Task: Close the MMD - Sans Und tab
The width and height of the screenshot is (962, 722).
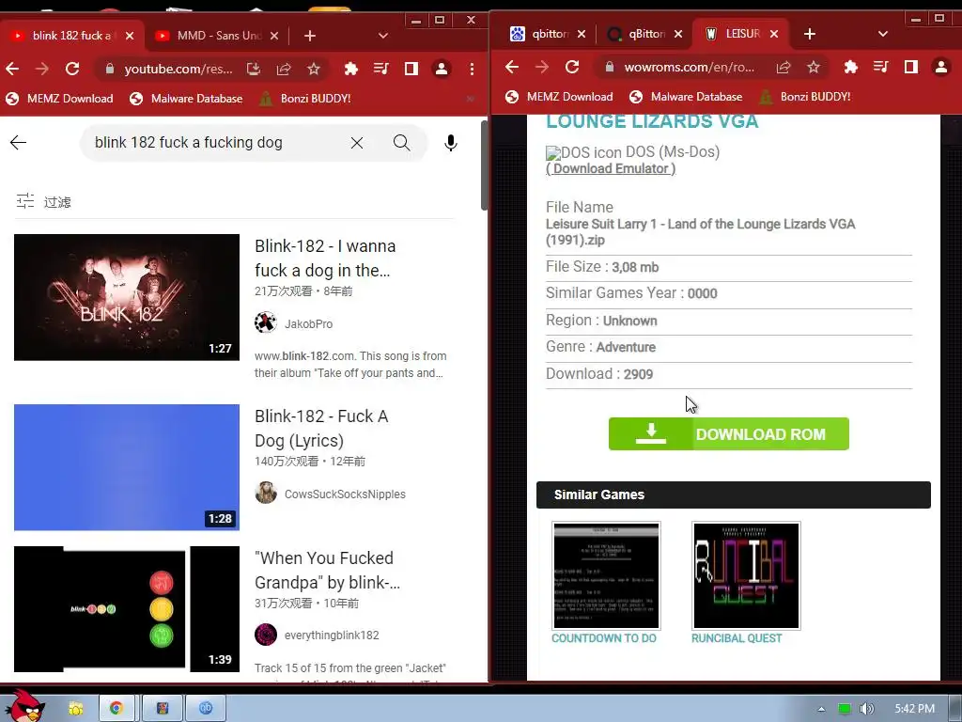Action: pos(274,36)
